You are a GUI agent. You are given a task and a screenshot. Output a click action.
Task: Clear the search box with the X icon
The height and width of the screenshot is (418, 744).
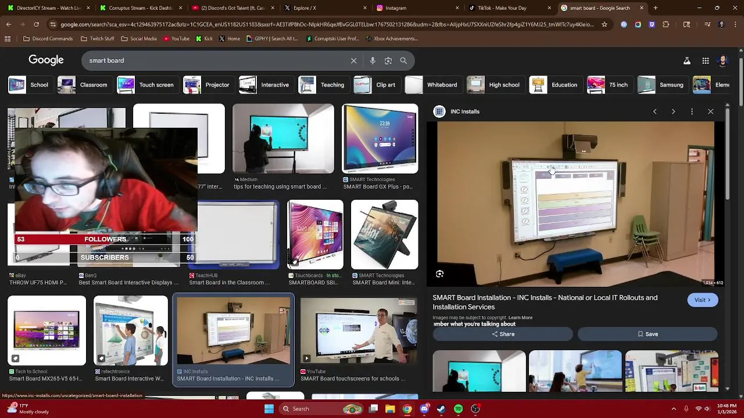[x=353, y=60]
